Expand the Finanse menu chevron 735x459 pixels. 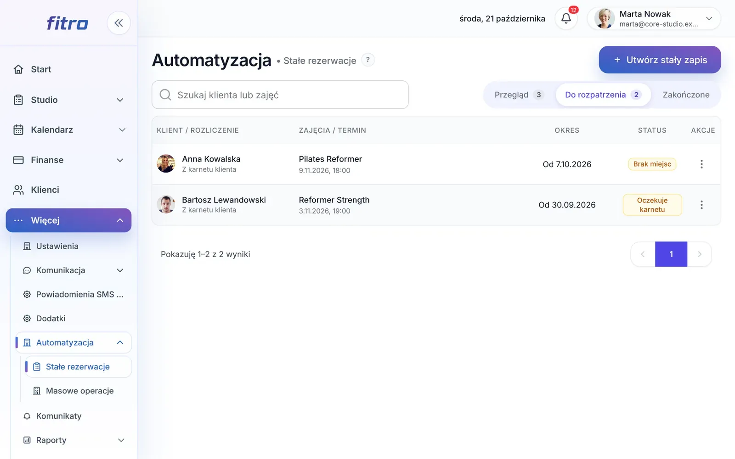coord(120,160)
